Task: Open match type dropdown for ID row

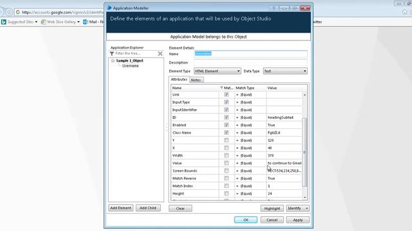Action: tap(250, 117)
